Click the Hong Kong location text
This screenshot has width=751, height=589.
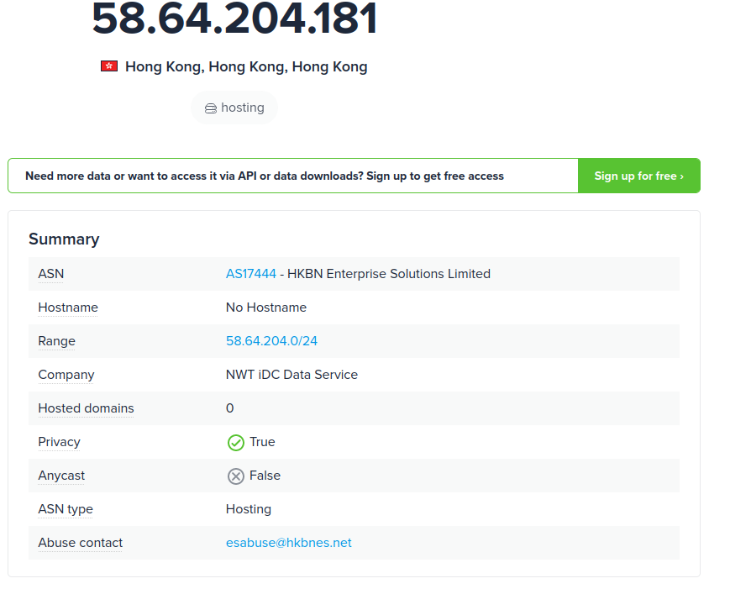245,66
